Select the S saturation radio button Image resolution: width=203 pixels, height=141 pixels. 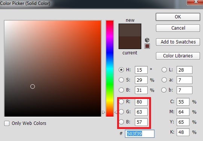pyautogui.click(x=121, y=80)
